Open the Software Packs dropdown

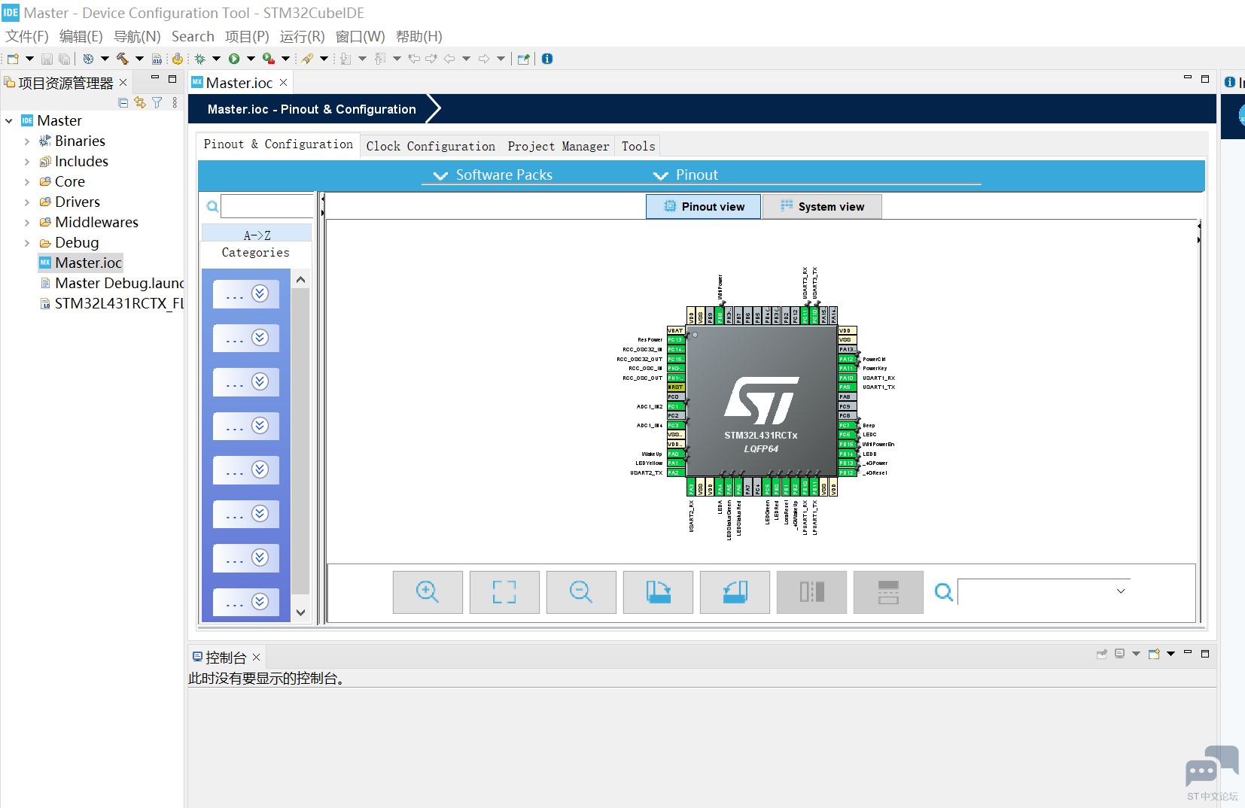coord(493,175)
